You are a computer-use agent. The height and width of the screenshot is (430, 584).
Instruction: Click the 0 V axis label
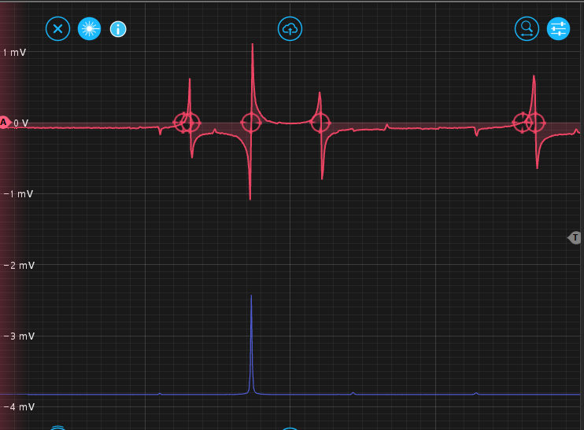20,123
